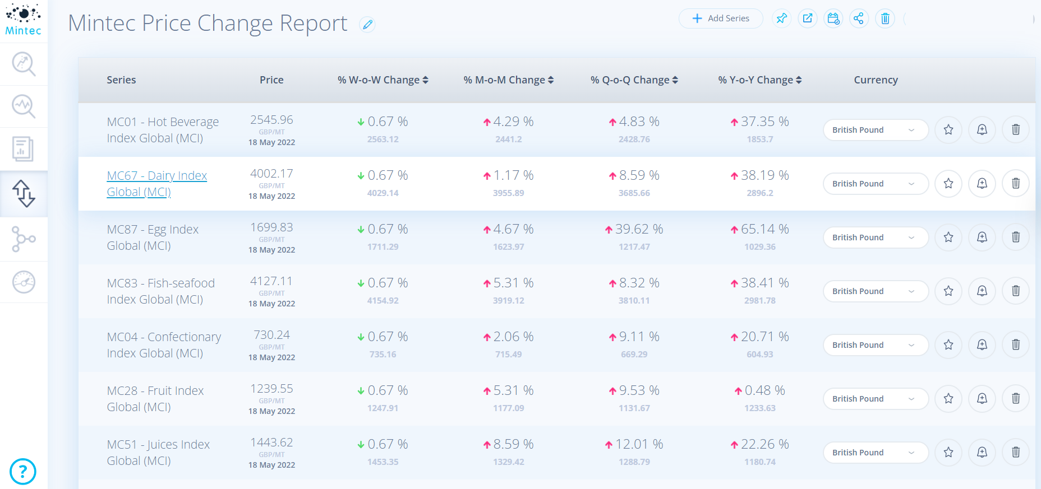Open the price change arrows sidebar tab
1041x489 pixels.
point(24,194)
